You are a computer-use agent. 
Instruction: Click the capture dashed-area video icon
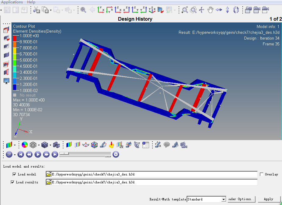[x=265, y=10]
